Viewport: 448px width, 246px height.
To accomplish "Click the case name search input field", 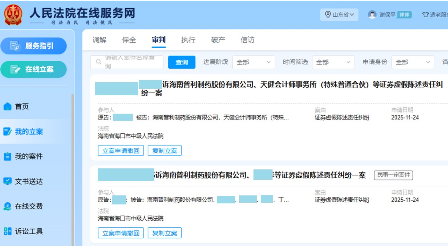I will pos(127,62).
